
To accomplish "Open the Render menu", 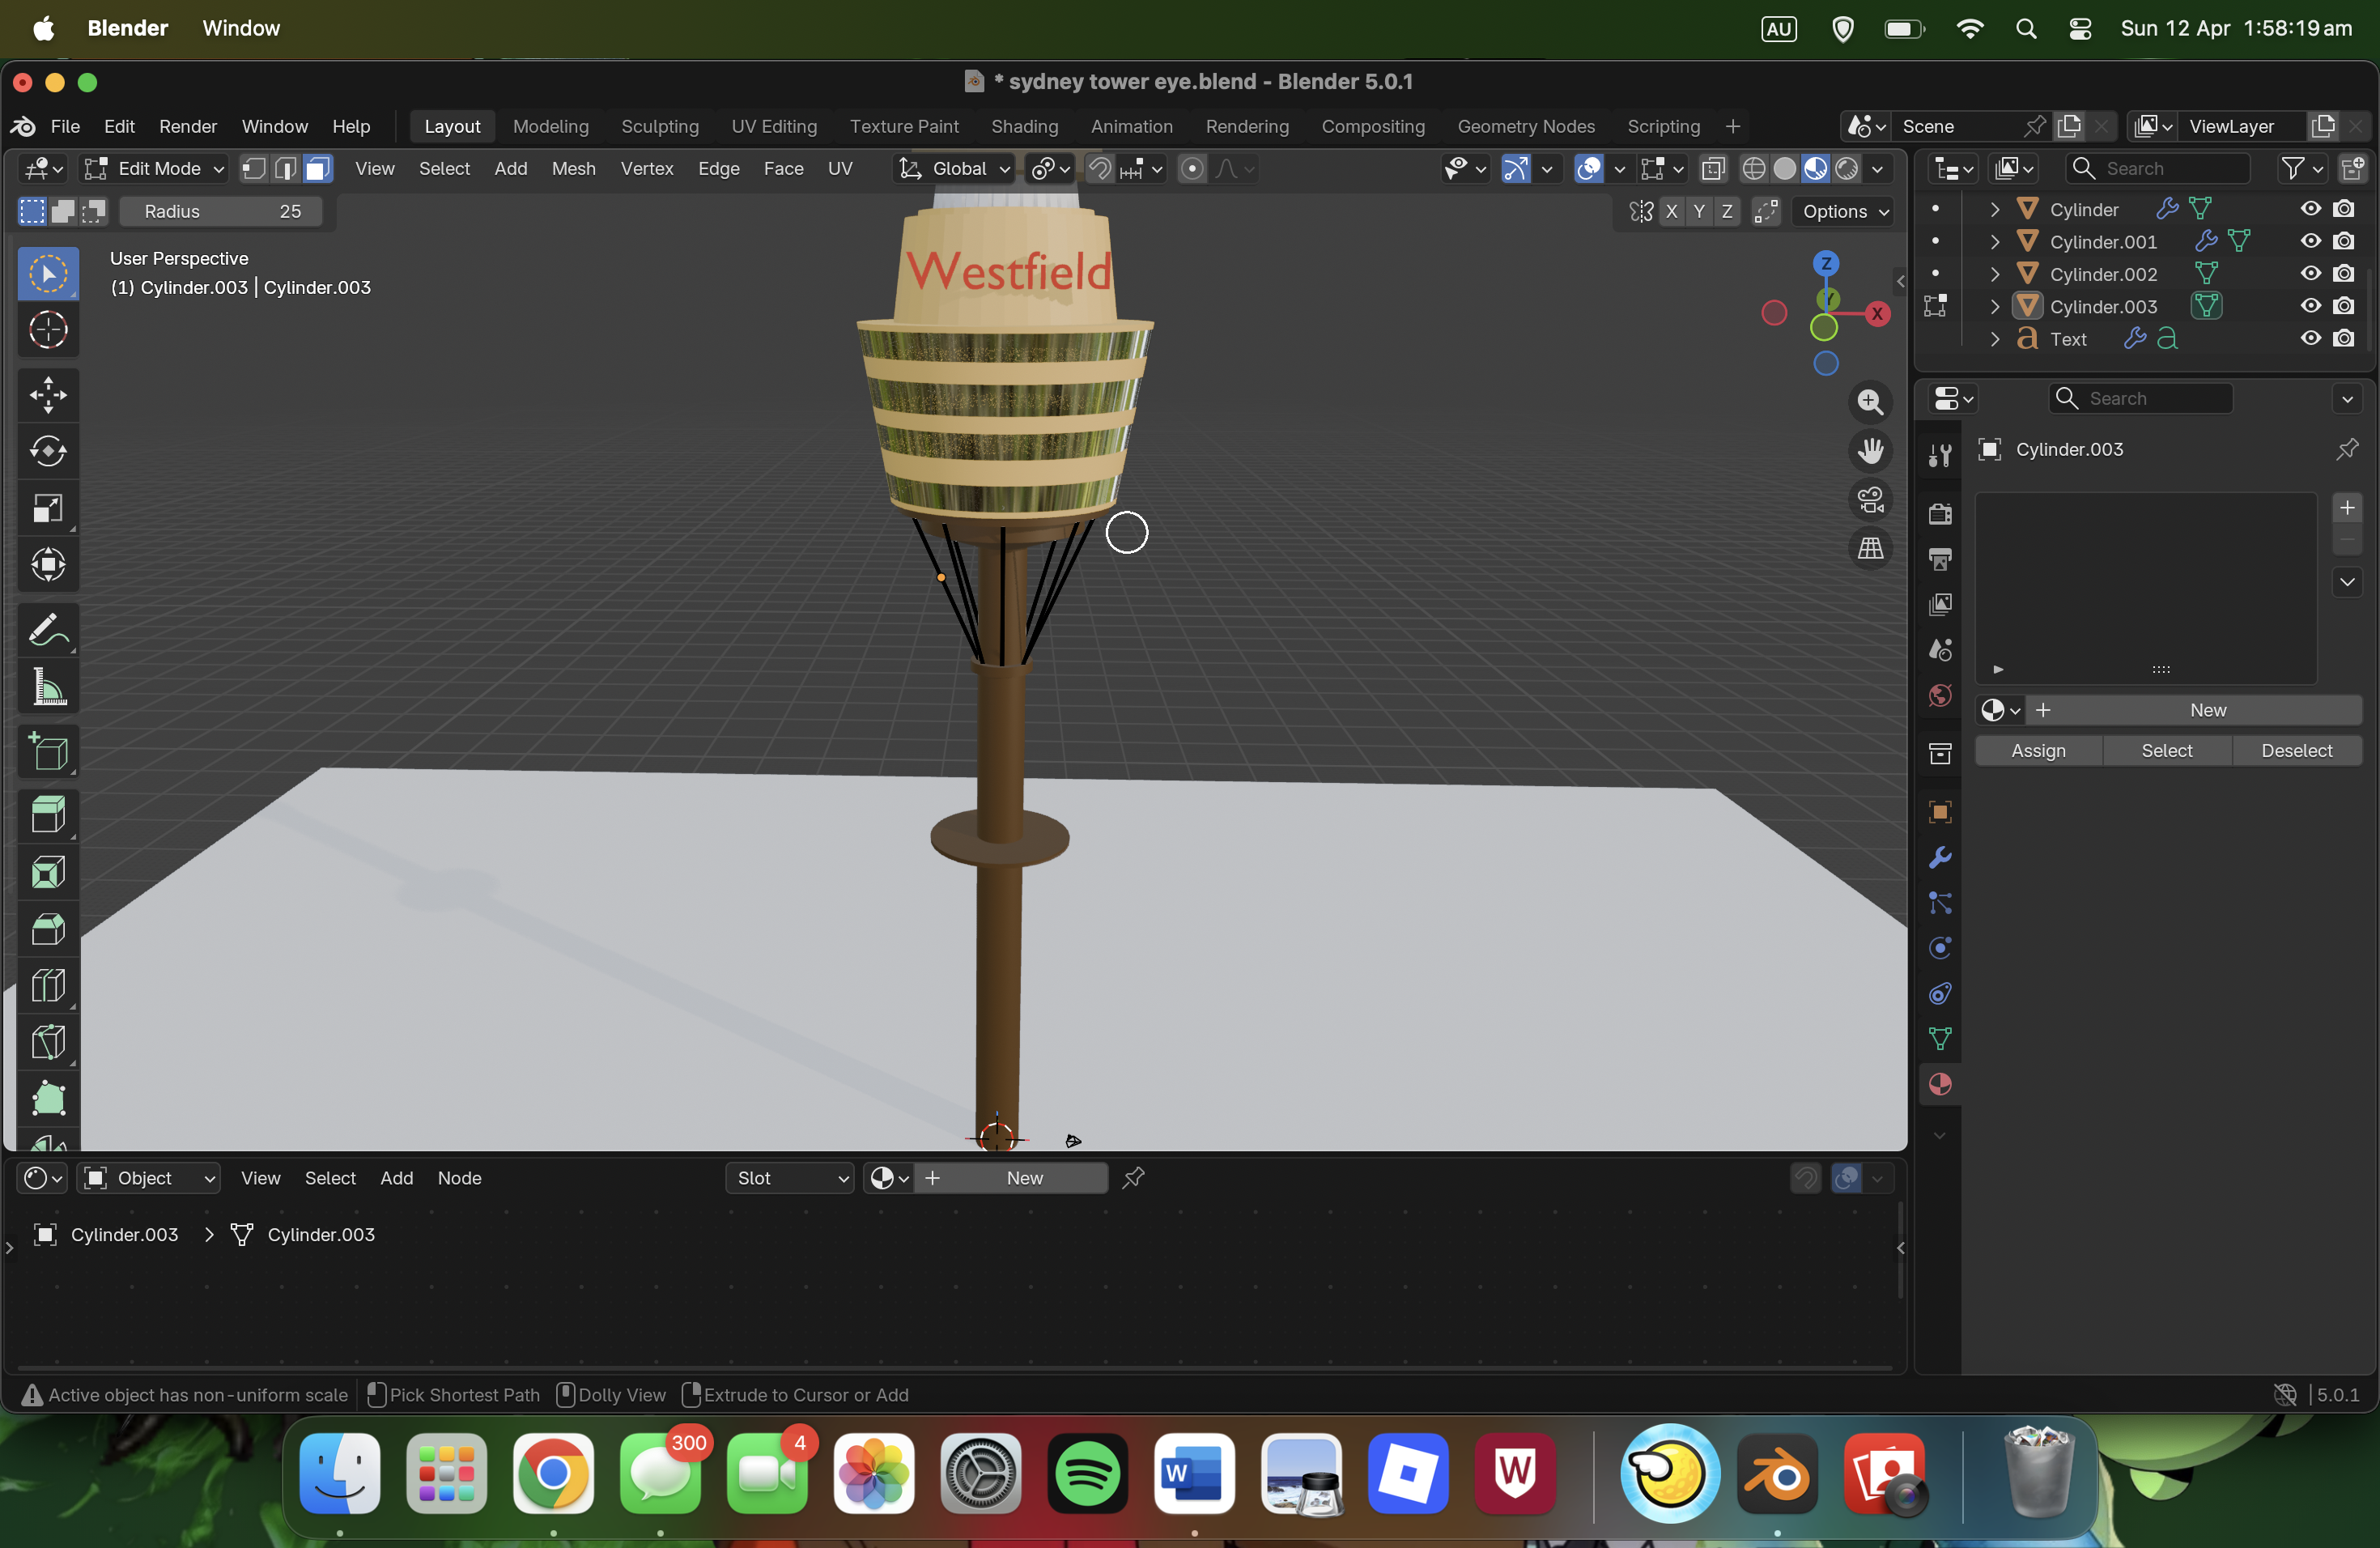I will click(x=188, y=126).
